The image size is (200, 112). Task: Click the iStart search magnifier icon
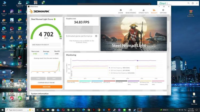[188, 3]
